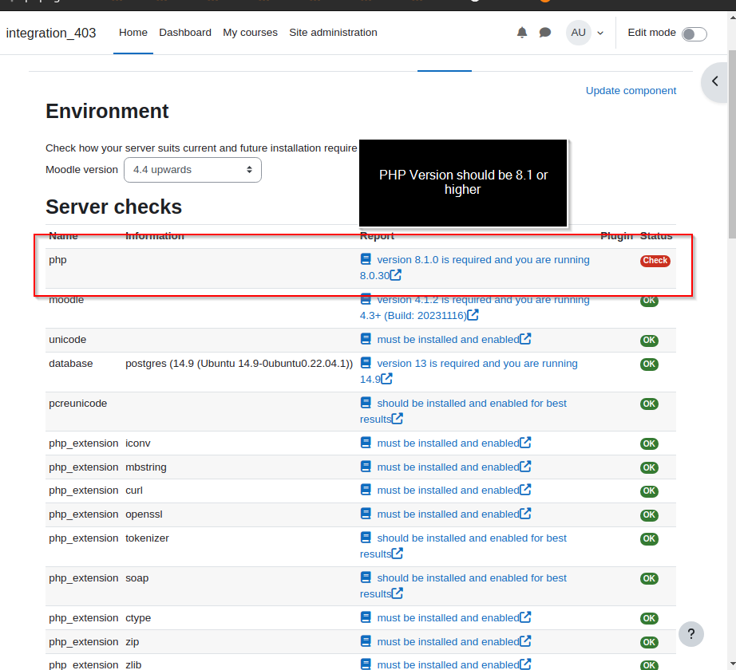Click external link icon after 8.0.30
The width and height of the screenshot is (736, 670).
coord(396,274)
